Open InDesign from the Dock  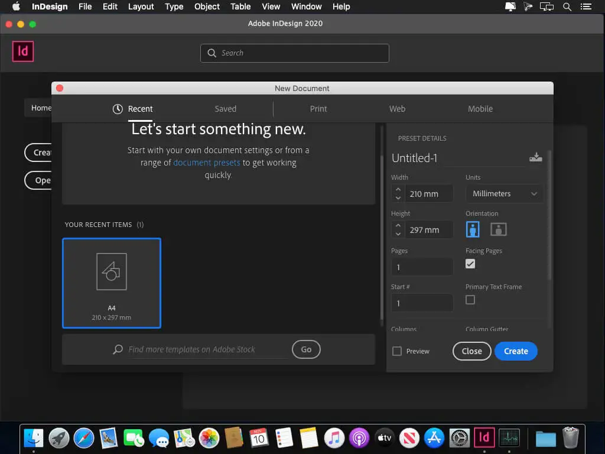(484, 437)
